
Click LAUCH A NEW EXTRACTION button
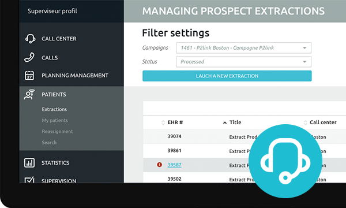tap(227, 76)
